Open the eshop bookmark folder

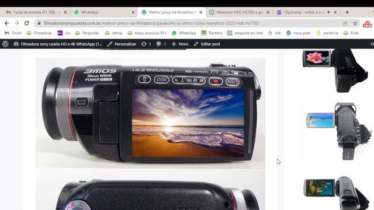[114, 33]
